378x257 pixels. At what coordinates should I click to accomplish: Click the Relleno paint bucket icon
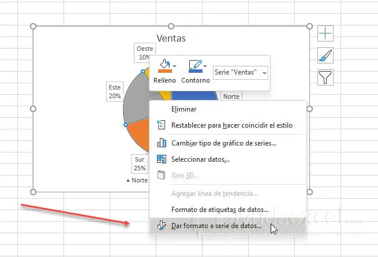click(165, 64)
